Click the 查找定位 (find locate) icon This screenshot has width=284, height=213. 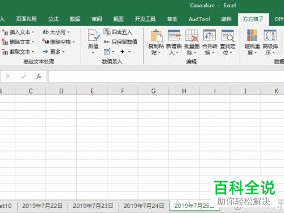tap(228, 35)
